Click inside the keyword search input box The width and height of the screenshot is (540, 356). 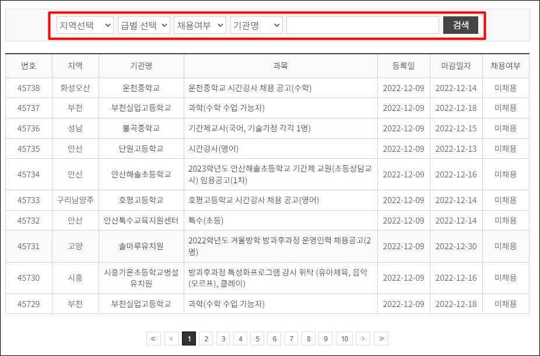point(362,25)
